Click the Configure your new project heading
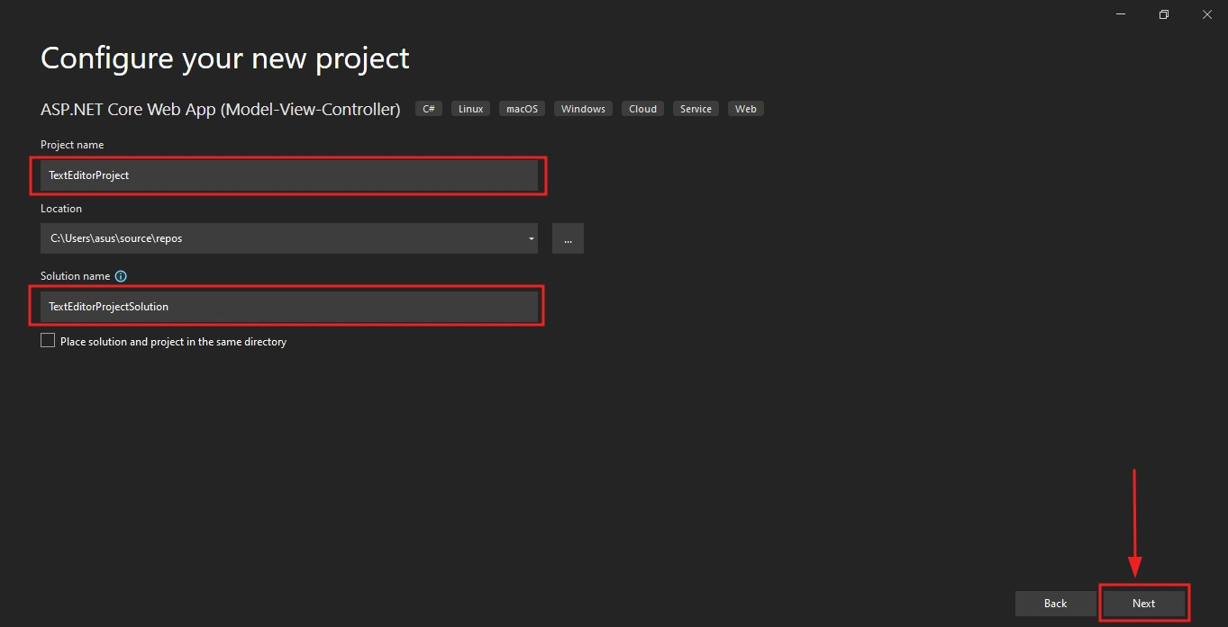The width and height of the screenshot is (1228, 627). click(x=225, y=58)
